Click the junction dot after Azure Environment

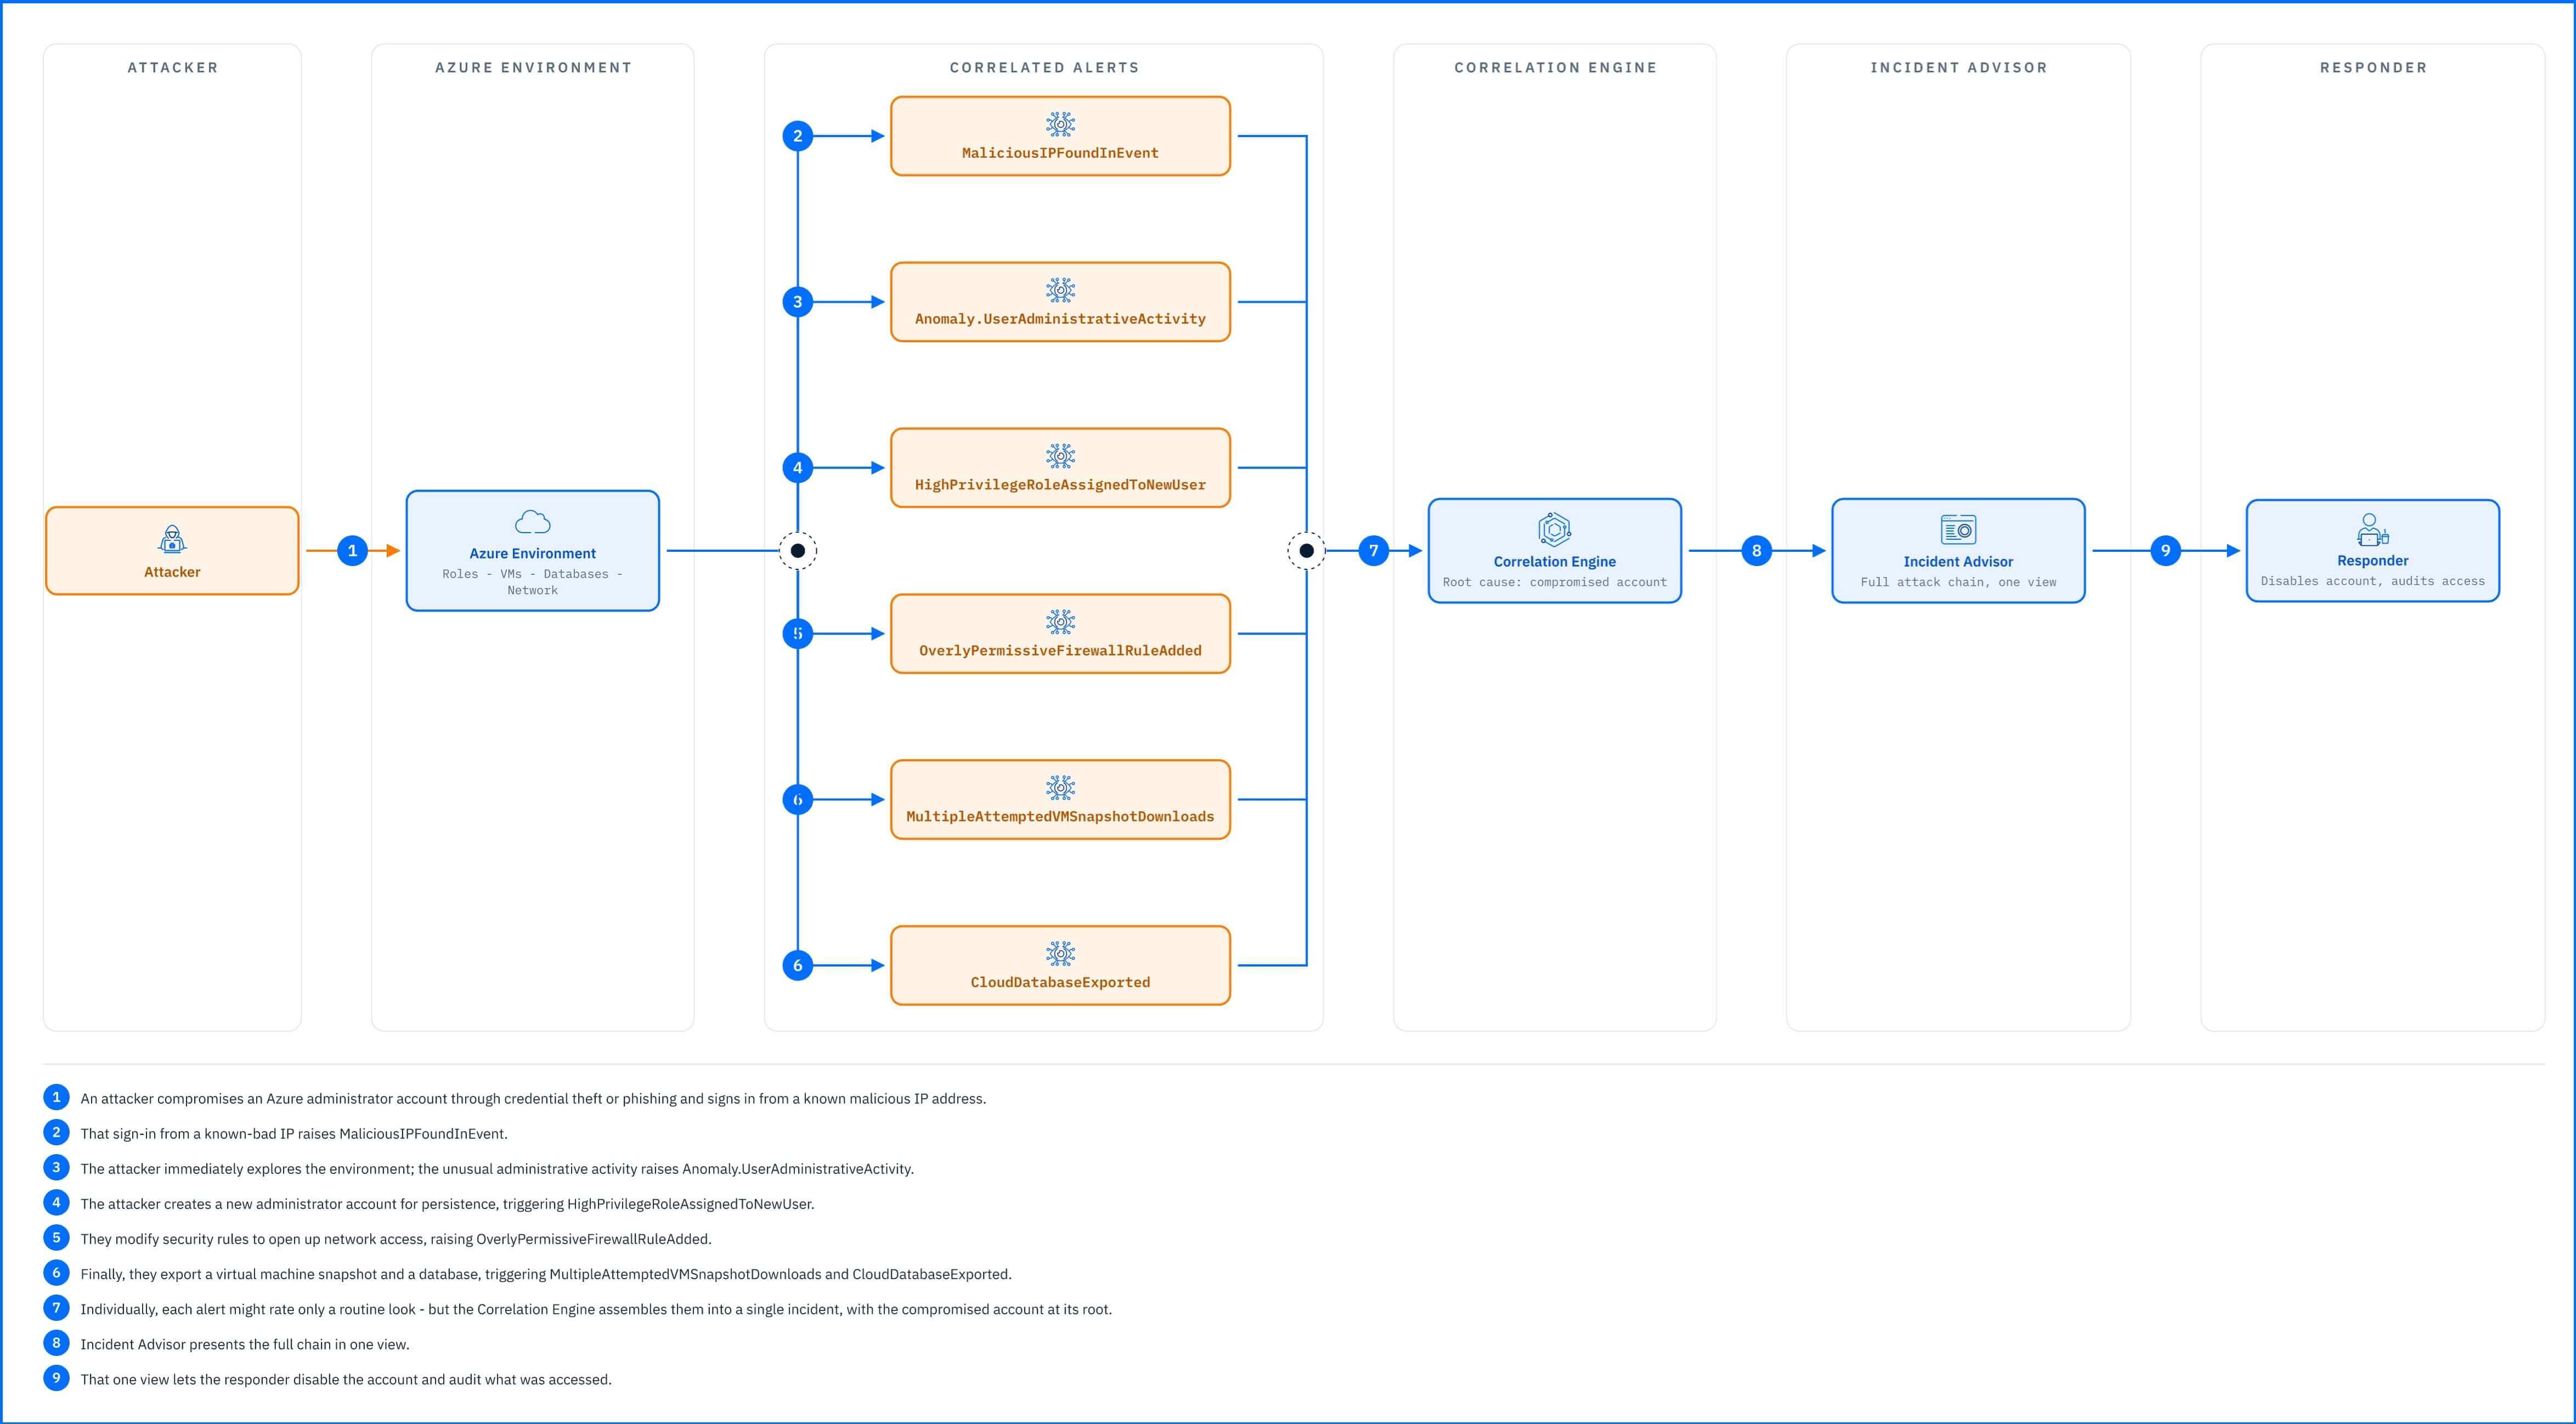coord(797,550)
